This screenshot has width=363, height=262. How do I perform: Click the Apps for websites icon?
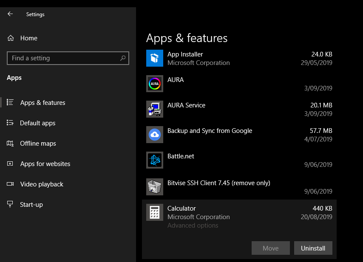10,164
